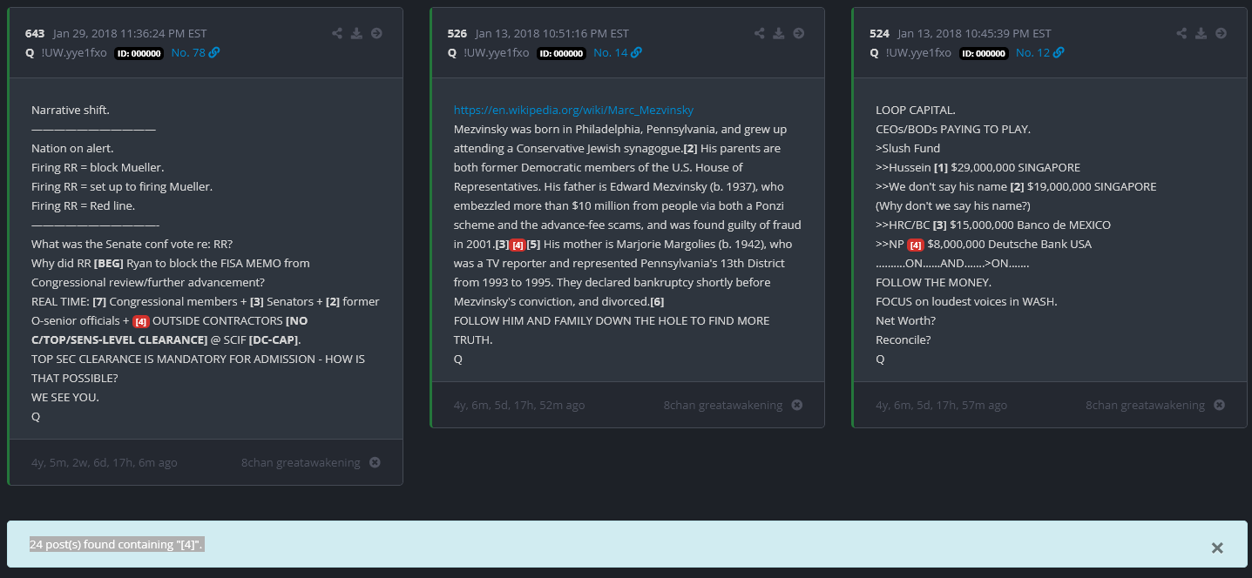Open the No. 78 post link

pos(195,52)
